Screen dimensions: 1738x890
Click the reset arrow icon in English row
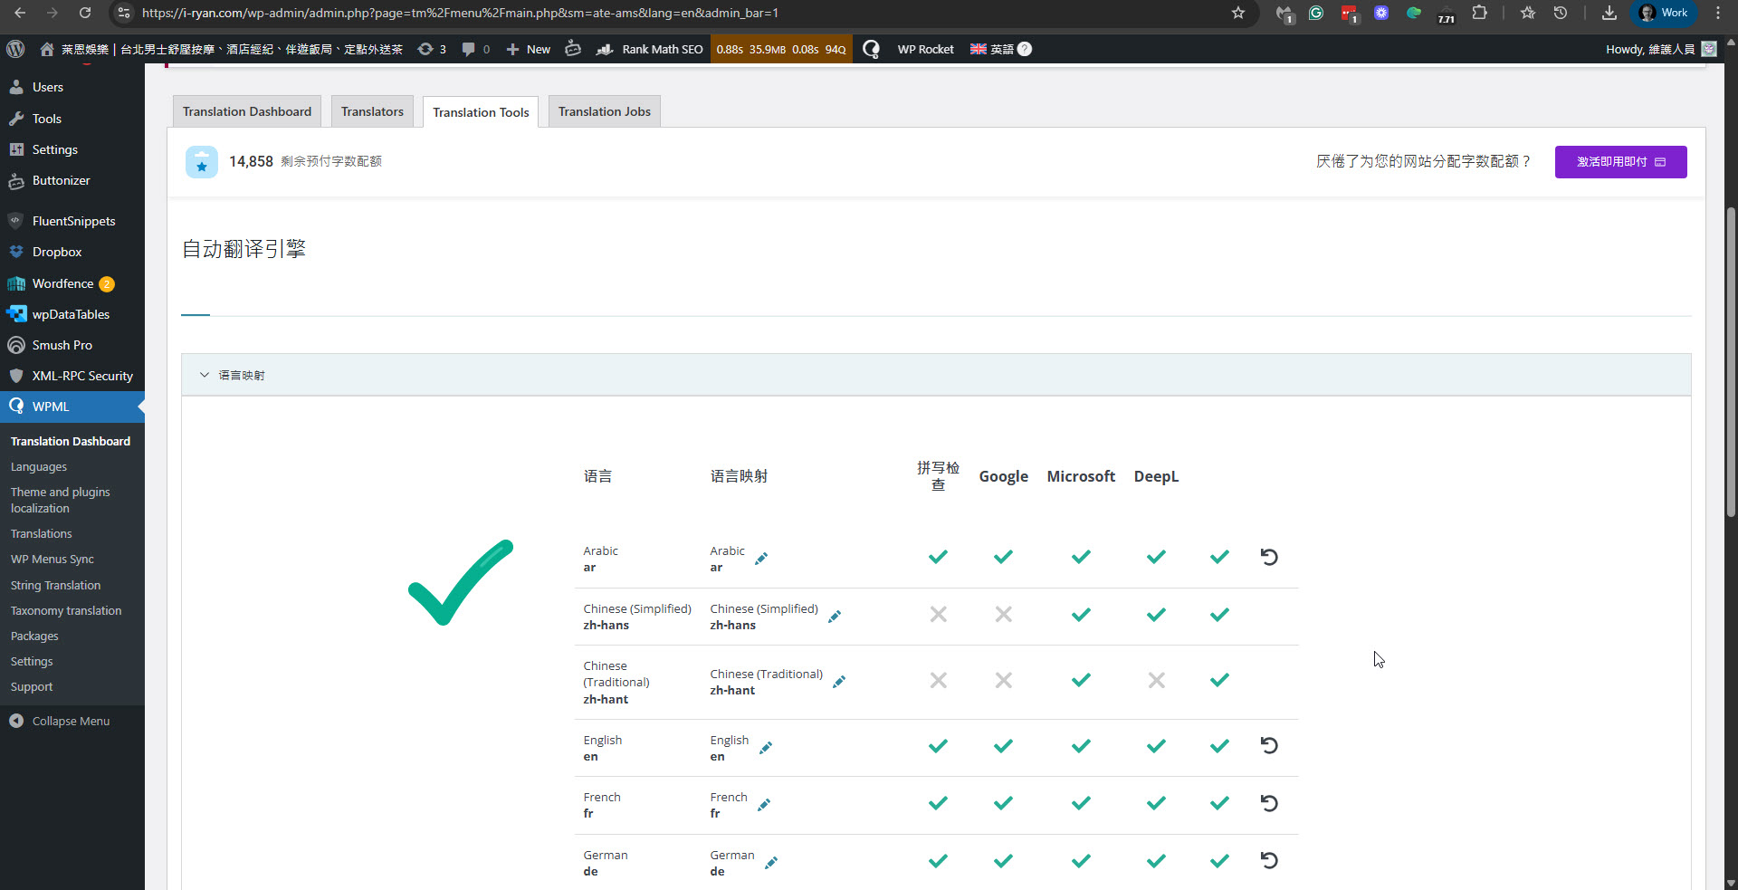[1269, 745]
